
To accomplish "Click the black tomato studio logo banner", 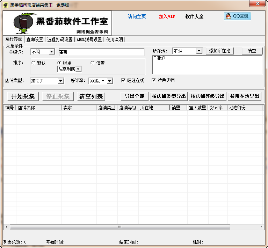I will (x=57, y=23).
